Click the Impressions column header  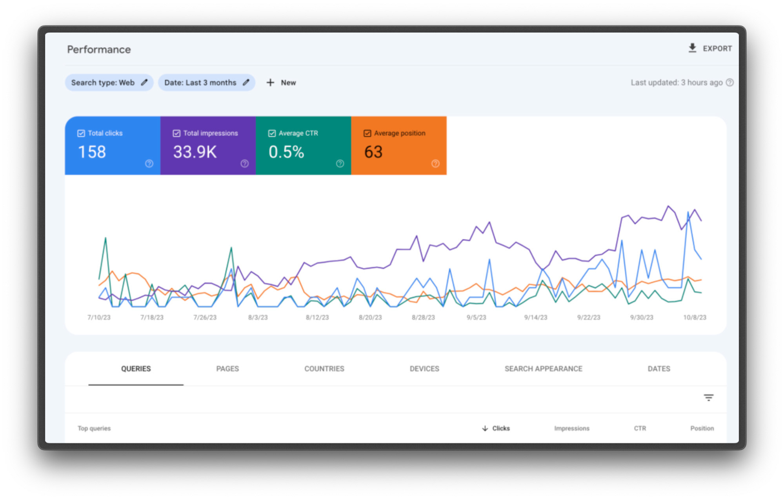pos(571,428)
